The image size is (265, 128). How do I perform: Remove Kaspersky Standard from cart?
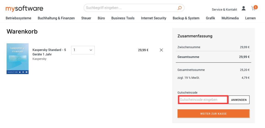(x=161, y=50)
